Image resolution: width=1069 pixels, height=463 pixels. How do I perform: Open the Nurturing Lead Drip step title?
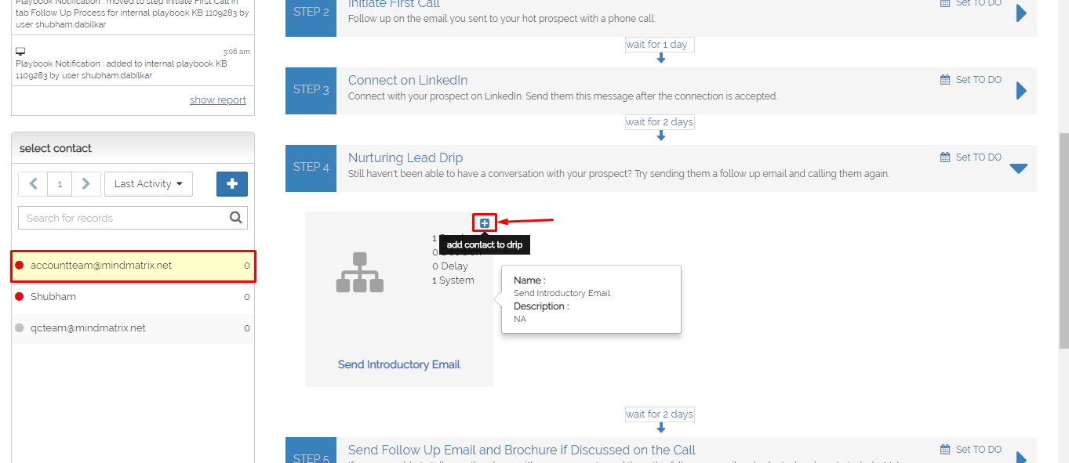(405, 157)
